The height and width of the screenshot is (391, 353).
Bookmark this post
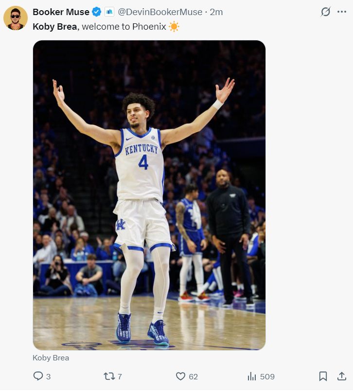(323, 376)
